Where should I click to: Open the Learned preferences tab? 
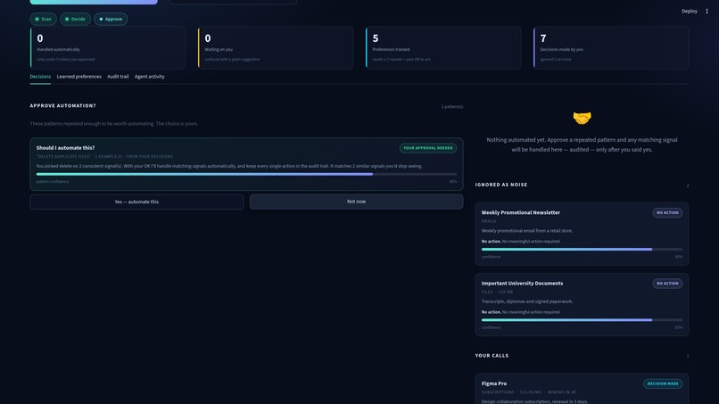[79, 77]
